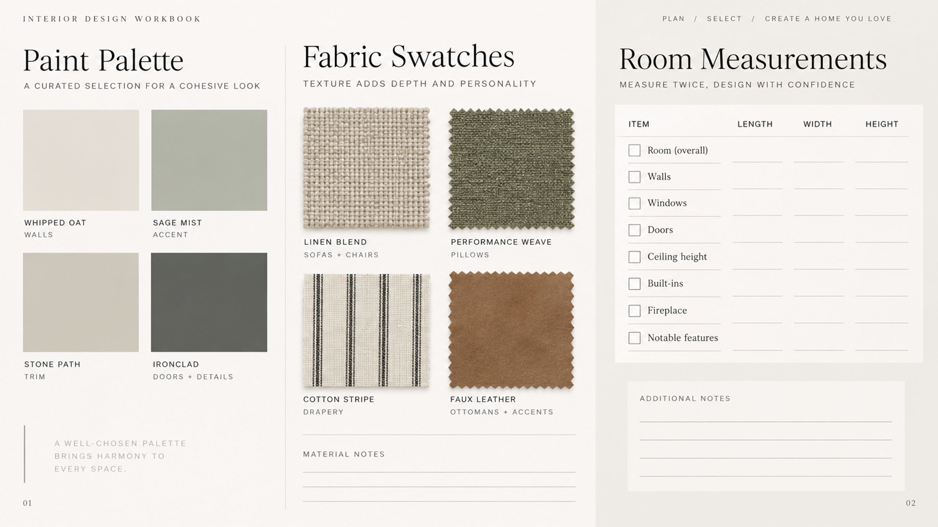Check the Fireplace checkbox

pyautogui.click(x=634, y=311)
